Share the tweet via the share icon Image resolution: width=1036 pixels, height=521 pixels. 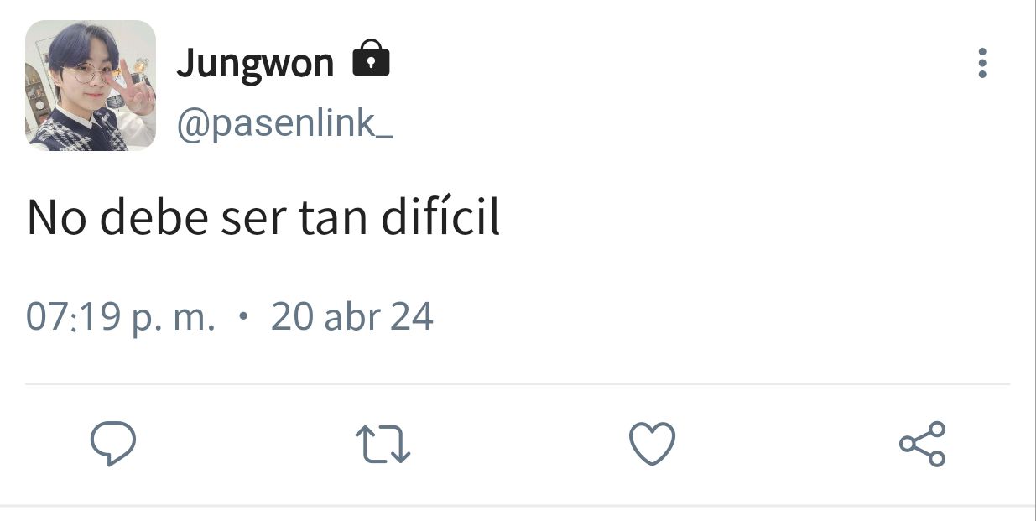922,444
